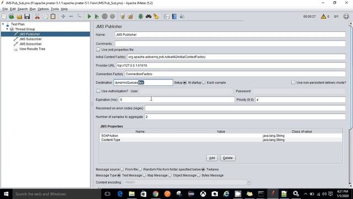The width and height of the screenshot is (353, 199).
Task: Click the Cut scissors toolbar icon
Action: point(38,17)
